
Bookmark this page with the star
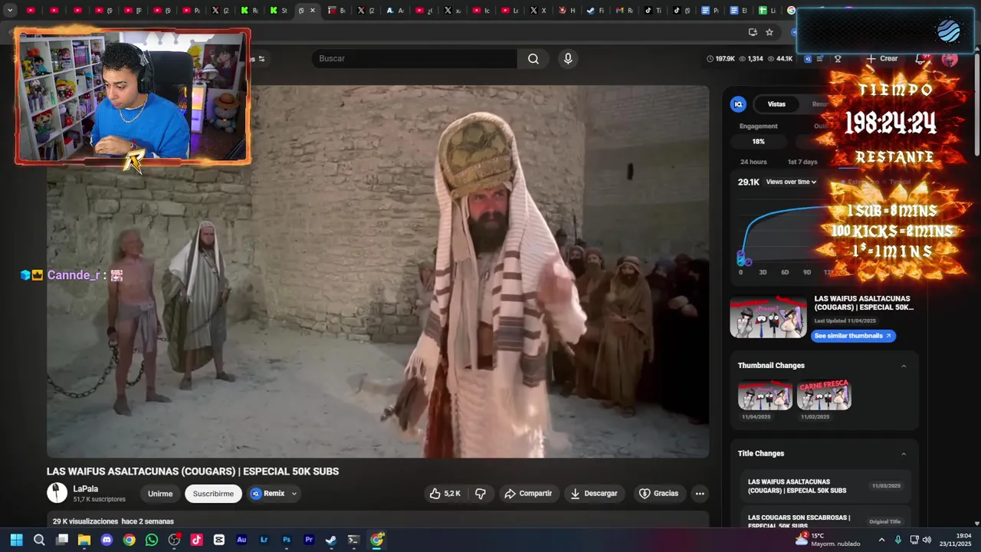coord(769,32)
